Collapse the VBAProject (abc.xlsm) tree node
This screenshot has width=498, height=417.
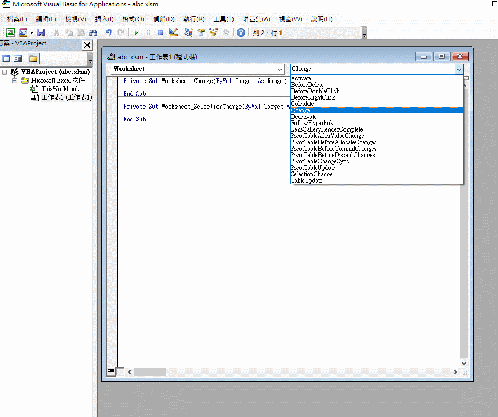click(x=4, y=72)
